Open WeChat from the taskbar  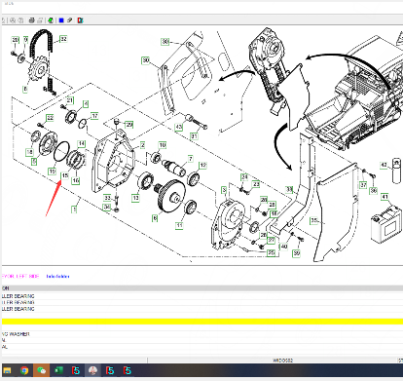pyautogui.click(x=41, y=370)
